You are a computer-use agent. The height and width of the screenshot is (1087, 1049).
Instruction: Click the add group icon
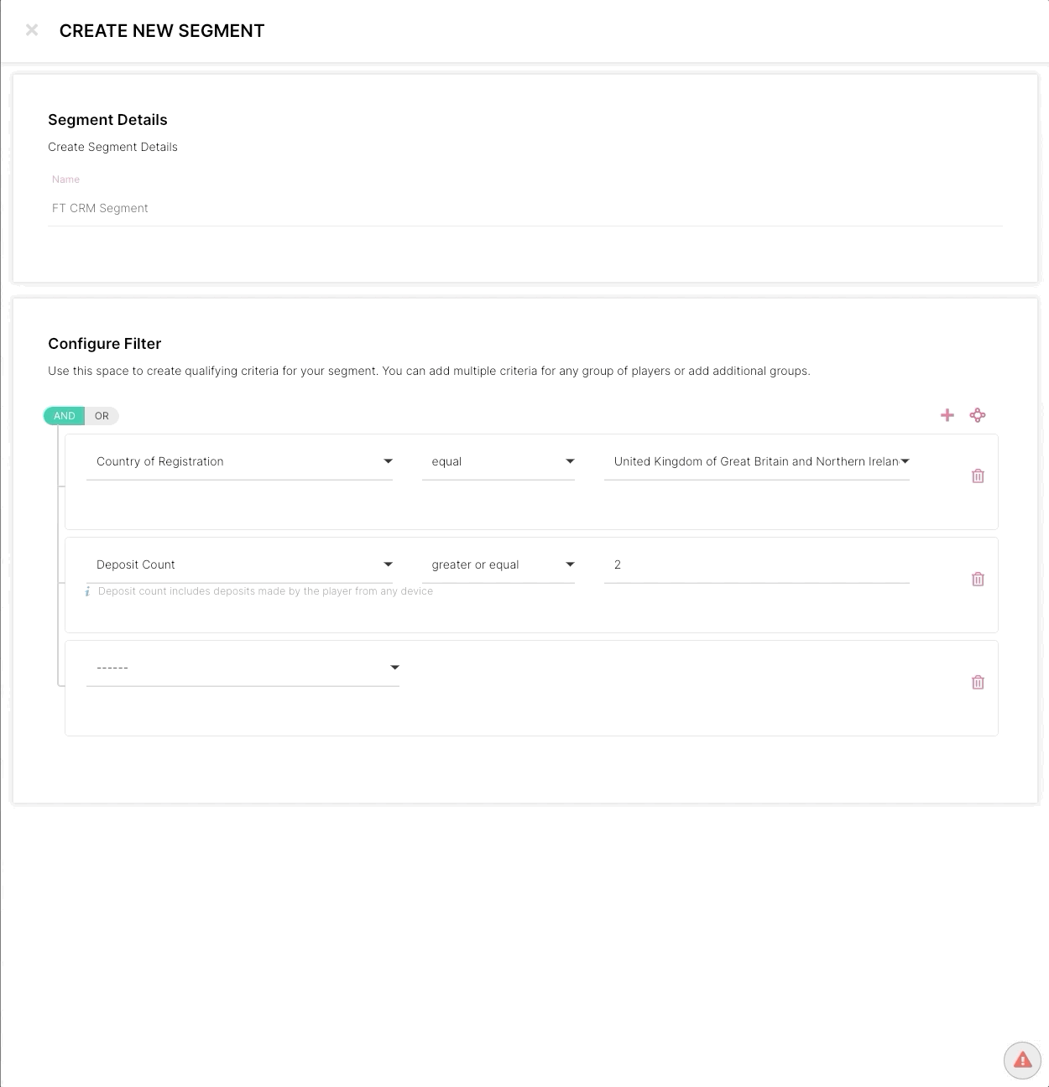point(978,415)
